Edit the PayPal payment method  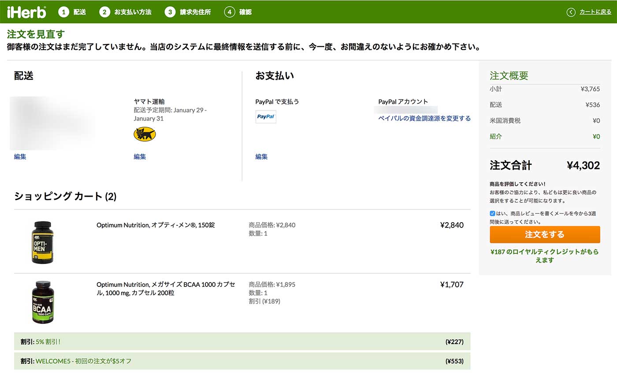point(261,156)
